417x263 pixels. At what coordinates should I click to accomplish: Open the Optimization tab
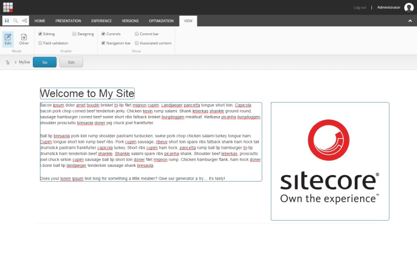click(161, 21)
